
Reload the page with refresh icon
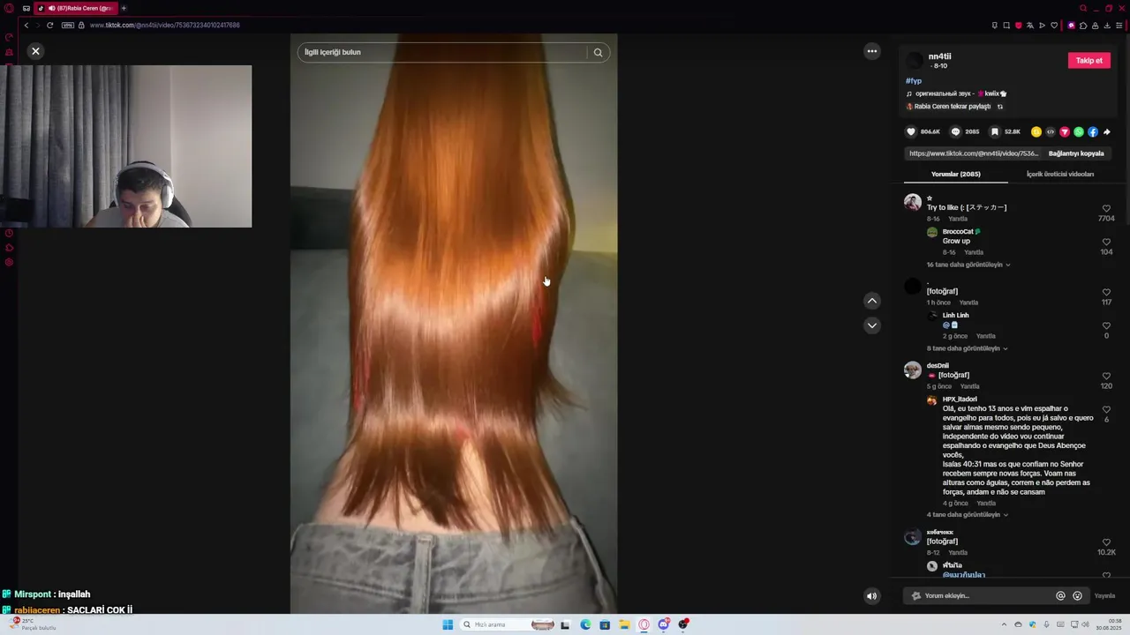click(x=49, y=26)
